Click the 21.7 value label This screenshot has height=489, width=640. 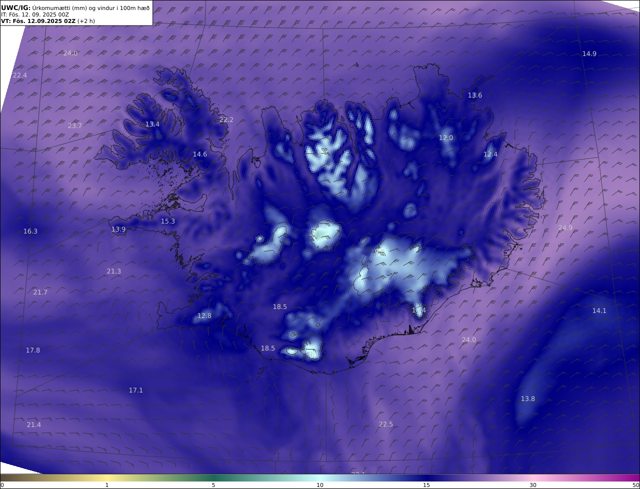pyautogui.click(x=40, y=292)
